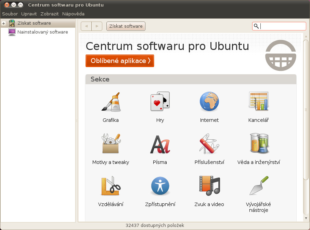Viewport: 310px width, 230px height.
Task: Open the Nápověda menu
Action: 73,14
